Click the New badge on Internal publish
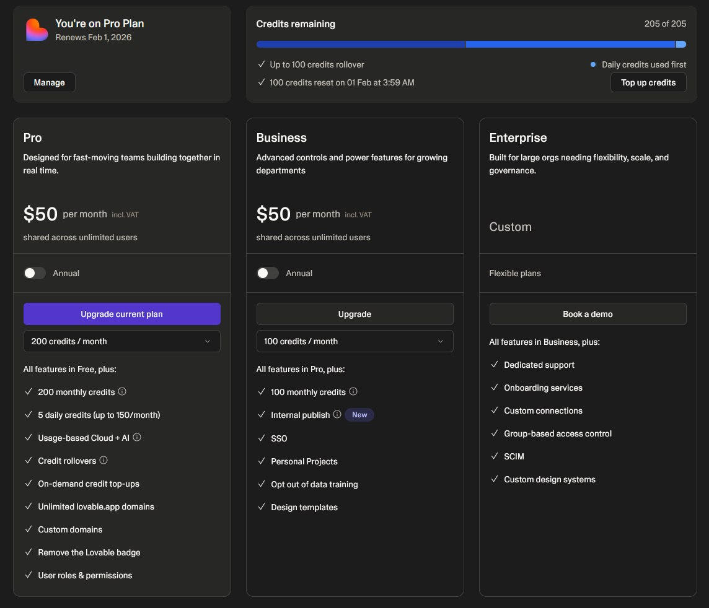Image resolution: width=709 pixels, height=608 pixels. click(x=359, y=415)
